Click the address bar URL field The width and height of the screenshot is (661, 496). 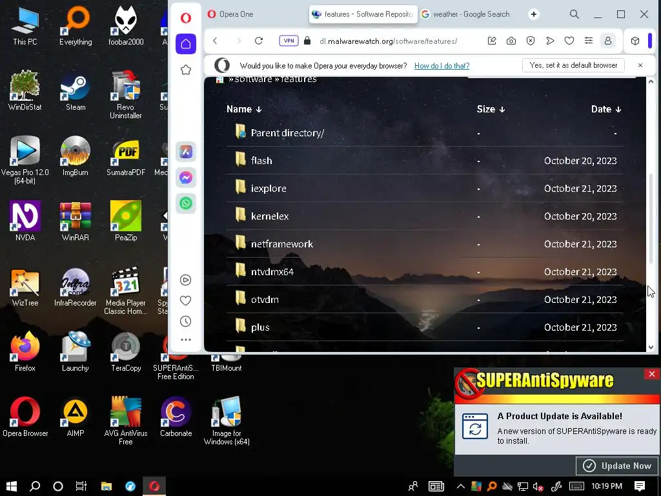click(x=388, y=41)
